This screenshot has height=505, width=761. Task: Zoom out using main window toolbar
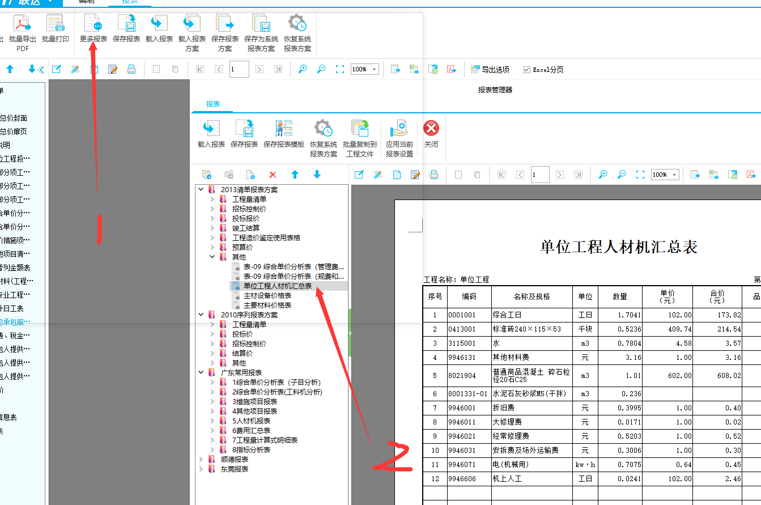tap(321, 69)
